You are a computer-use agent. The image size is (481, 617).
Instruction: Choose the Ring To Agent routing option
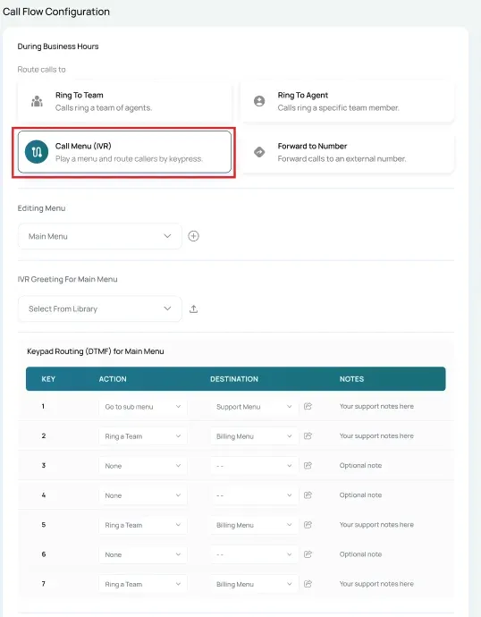tap(347, 102)
